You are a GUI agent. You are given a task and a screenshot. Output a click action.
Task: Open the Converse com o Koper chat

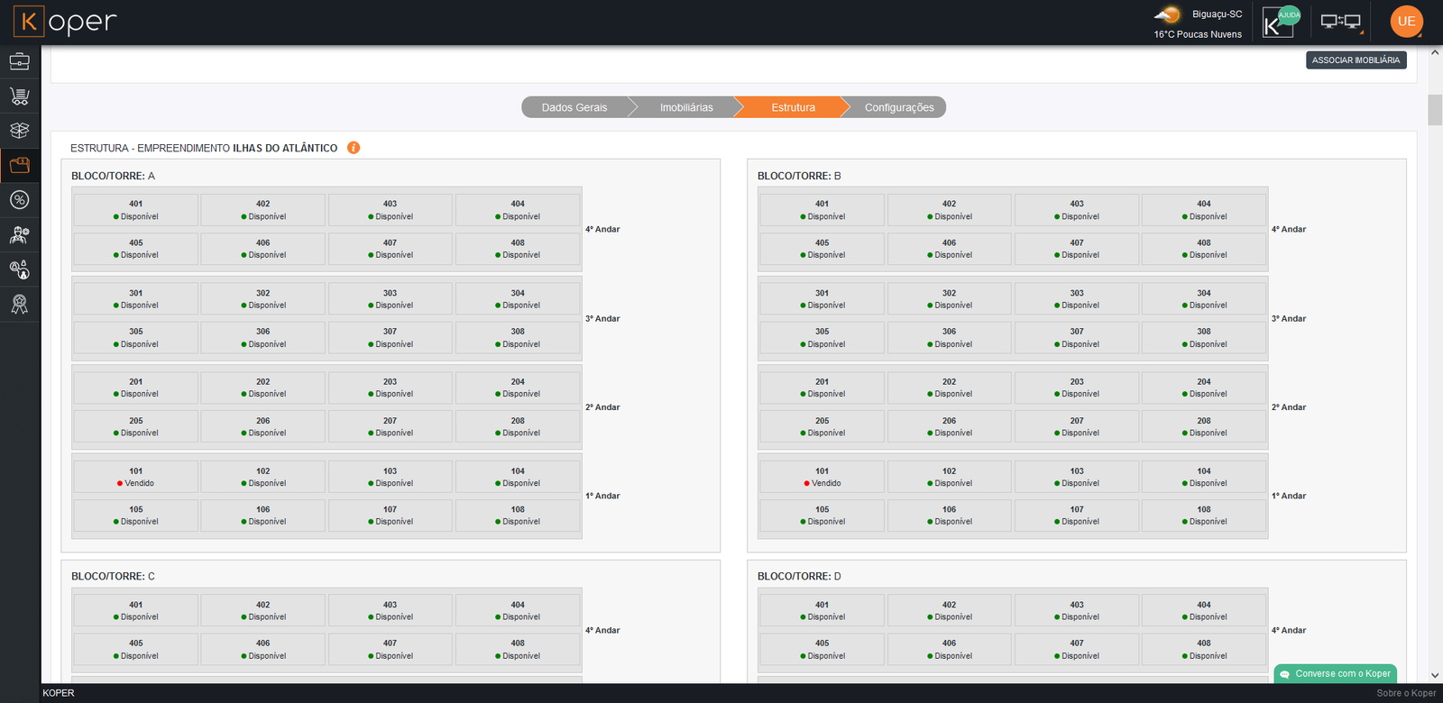pyautogui.click(x=1335, y=673)
